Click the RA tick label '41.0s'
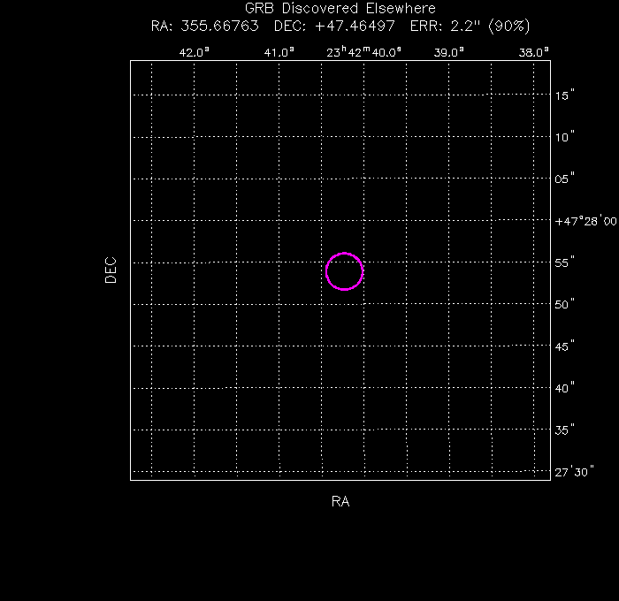Screen dimensions: 619x601 [279, 52]
